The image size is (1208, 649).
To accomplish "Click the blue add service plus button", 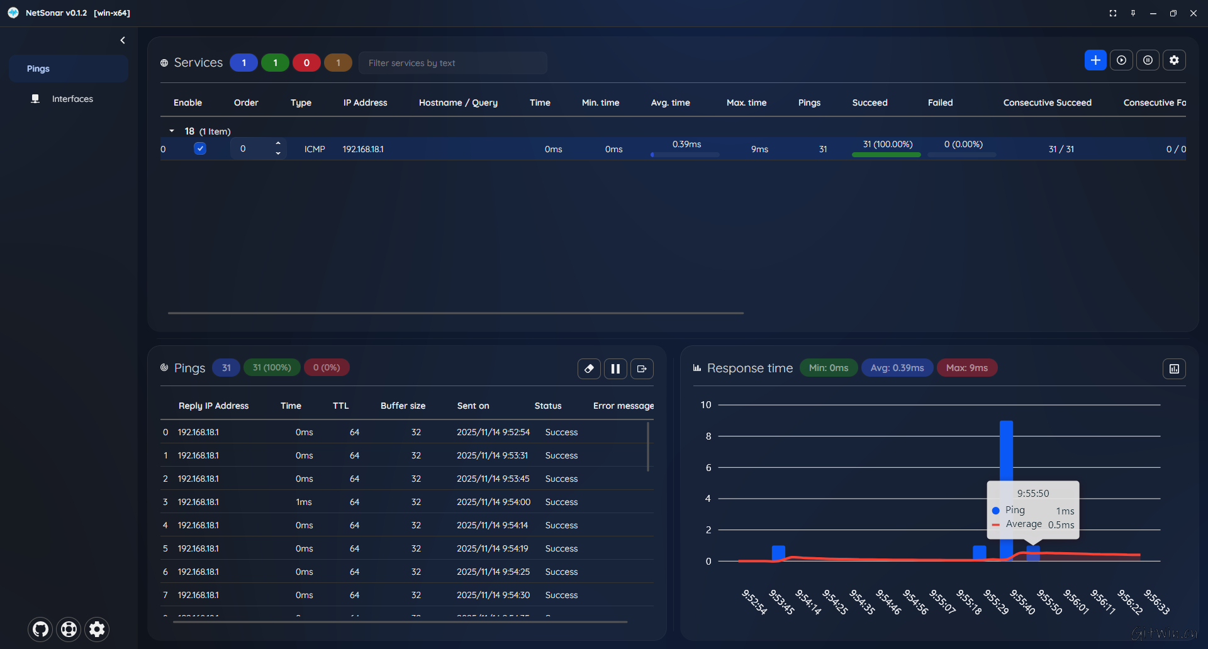I will 1095,60.
